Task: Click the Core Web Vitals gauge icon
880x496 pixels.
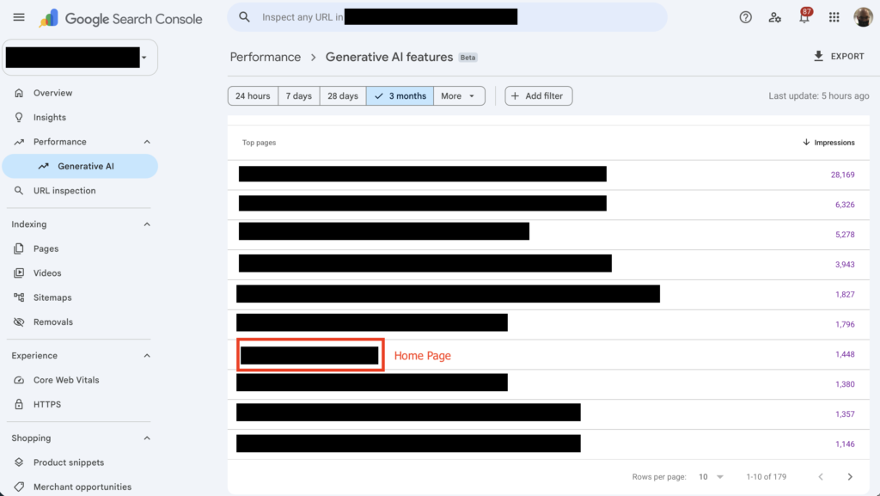Action: tap(19, 380)
